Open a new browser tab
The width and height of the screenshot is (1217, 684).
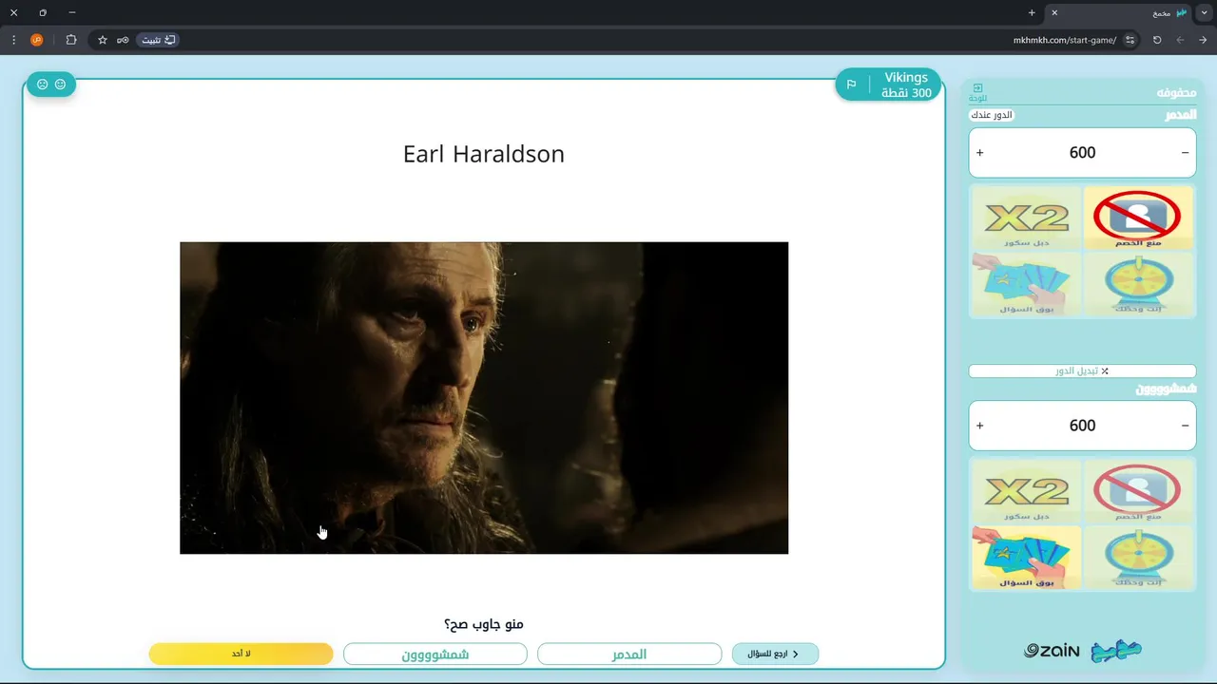(1032, 12)
